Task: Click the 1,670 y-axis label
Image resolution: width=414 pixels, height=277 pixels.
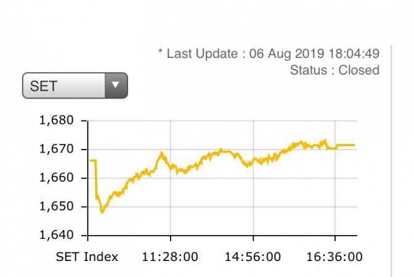Action: pos(56,149)
